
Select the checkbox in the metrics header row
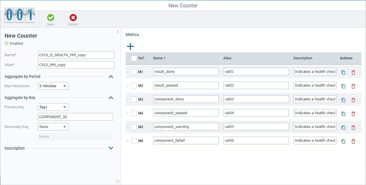(134, 58)
